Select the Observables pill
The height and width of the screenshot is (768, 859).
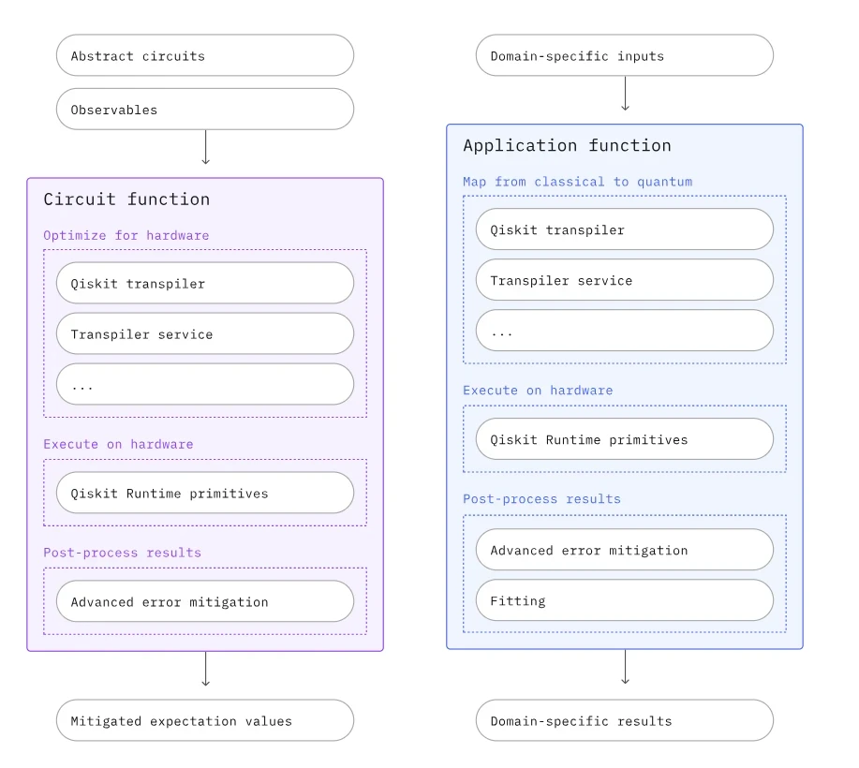pyautogui.click(x=205, y=110)
